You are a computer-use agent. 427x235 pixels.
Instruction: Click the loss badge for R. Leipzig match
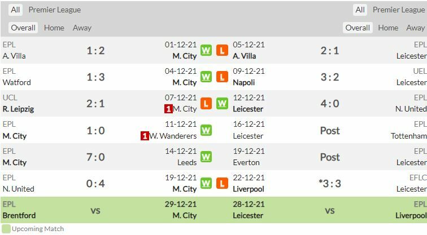pyautogui.click(x=206, y=104)
